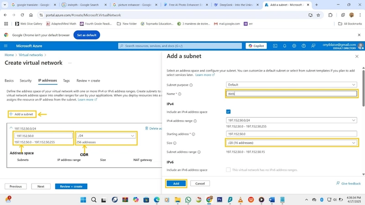Screen dimensions: 365x205
Task: Open the Azure feedback icon in header
Action: click(x=313, y=46)
